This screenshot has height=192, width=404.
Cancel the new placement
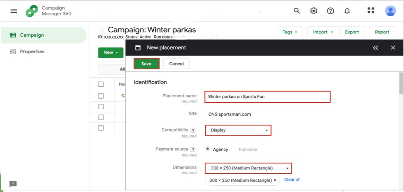click(176, 64)
